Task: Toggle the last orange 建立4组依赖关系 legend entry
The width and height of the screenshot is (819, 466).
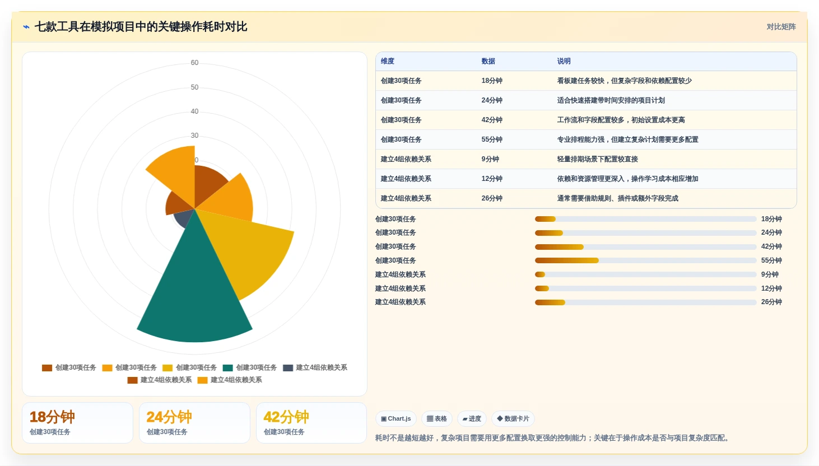Action: pyautogui.click(x=230, y=380)
